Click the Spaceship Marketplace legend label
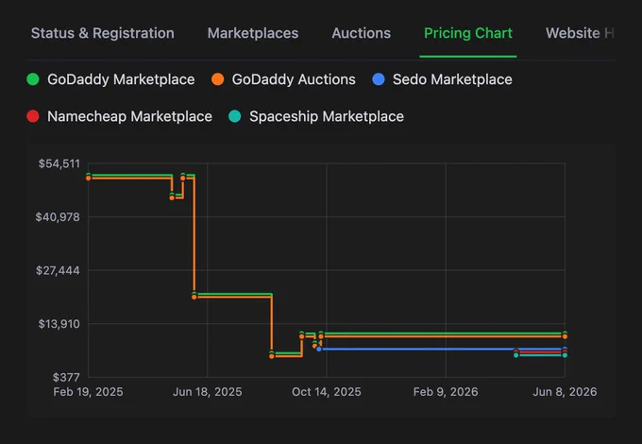642x444 pixels. tap(327, 117)
